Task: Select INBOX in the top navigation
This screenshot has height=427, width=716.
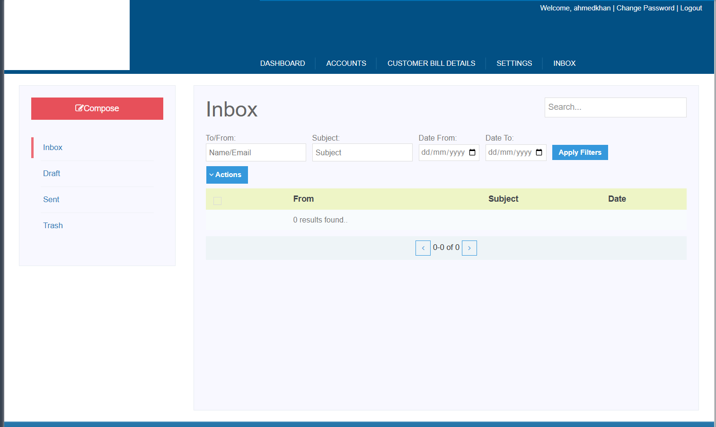Action: (564, 63)
